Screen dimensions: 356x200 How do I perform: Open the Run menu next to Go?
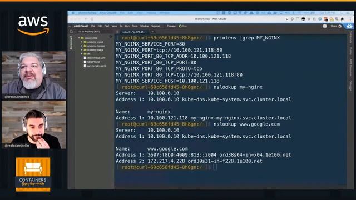click(127, 26)
